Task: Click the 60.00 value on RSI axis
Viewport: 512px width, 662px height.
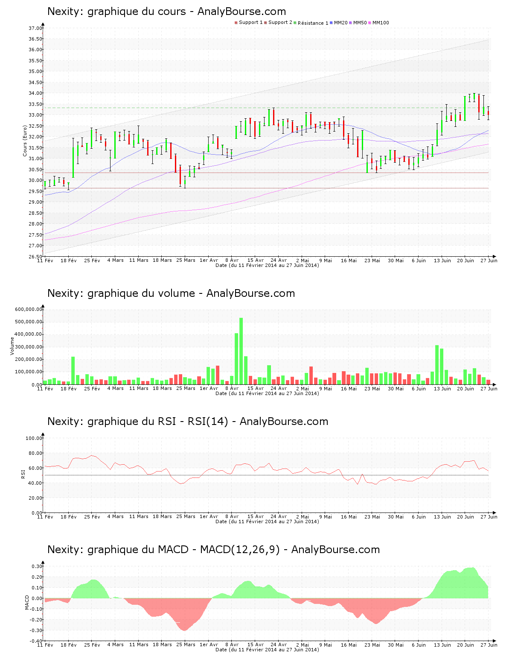Action: pos(35,468)
